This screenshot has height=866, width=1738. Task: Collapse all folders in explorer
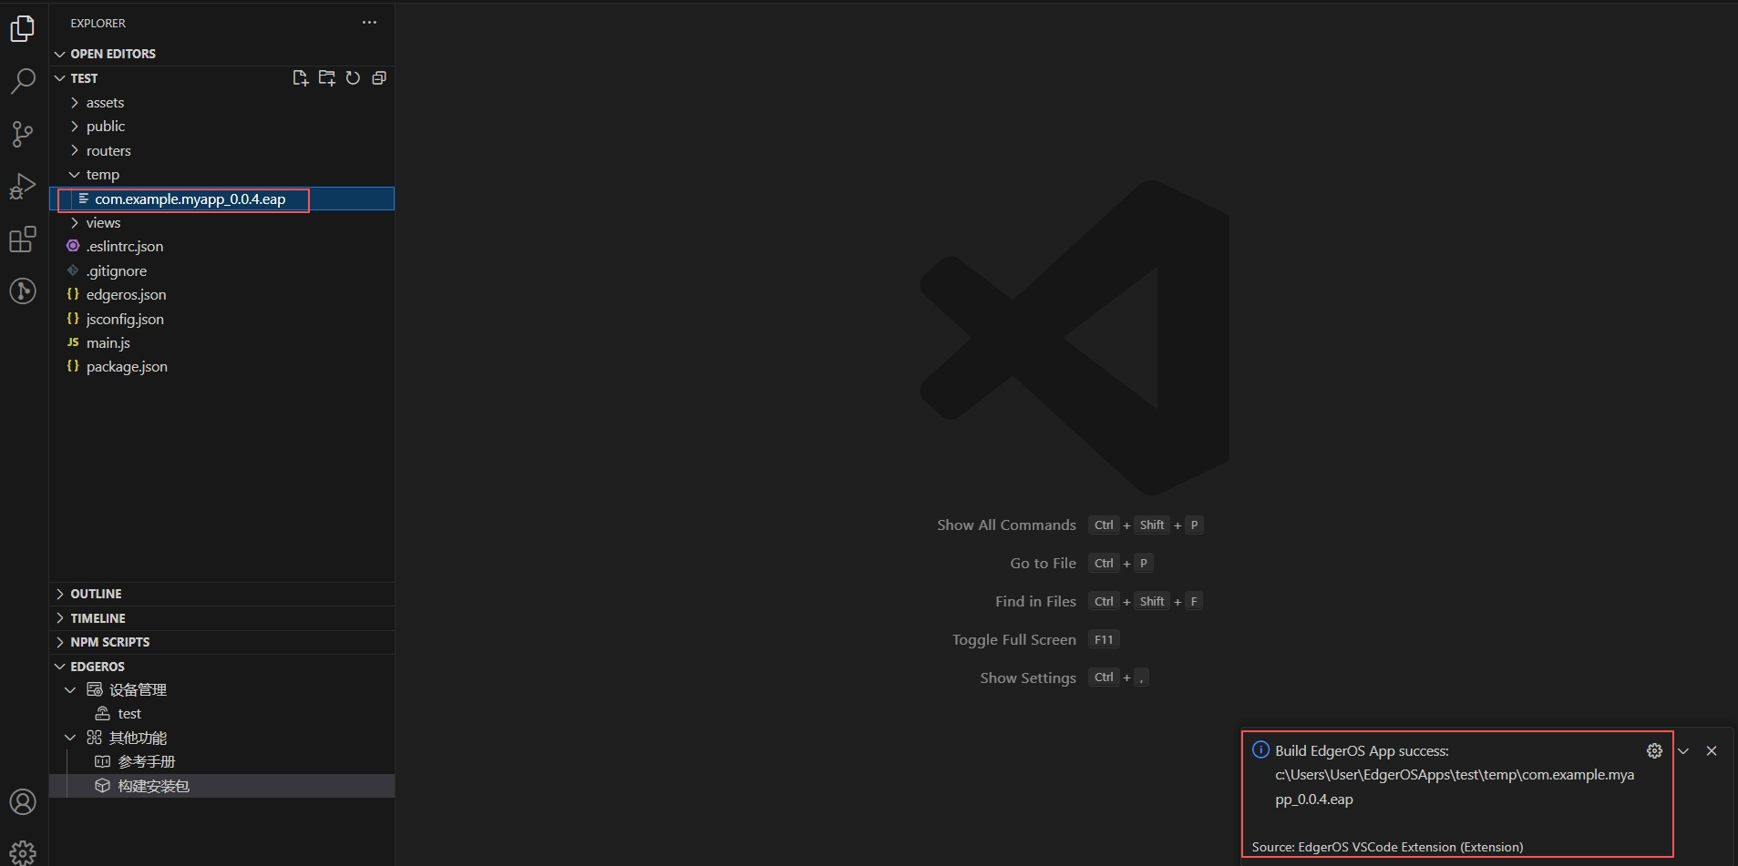pos(379,78)
